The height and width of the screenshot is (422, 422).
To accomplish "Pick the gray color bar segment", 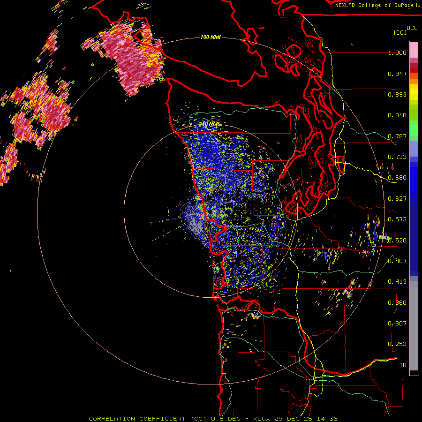I will tap(414, 326).
